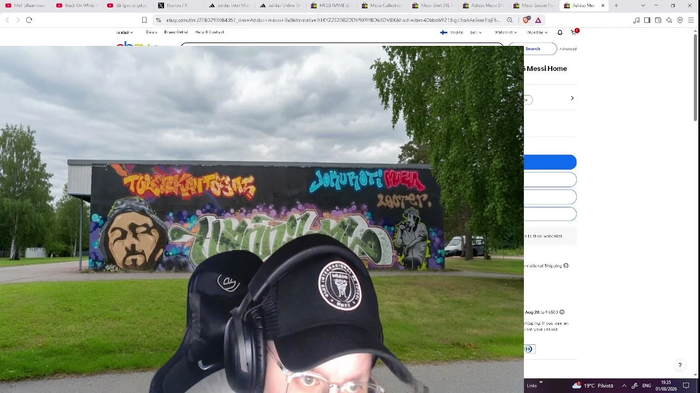The image size is (700, 393).
Task: Click the outlined button directly above the watchlist note
Action: (x=550, y=214)
